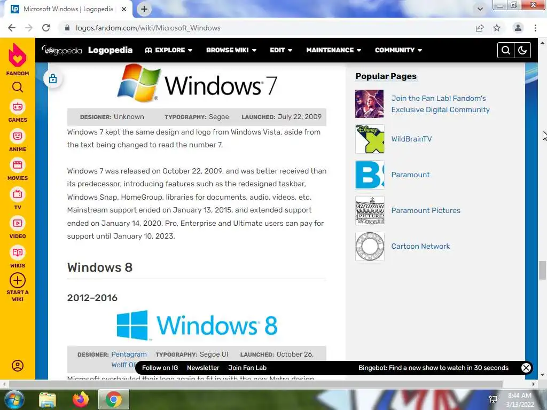Image resolution: width=547 pixels, height=410 pixels.
Task: Open the tab search dropdown chevron
Action: coord(480,9)
